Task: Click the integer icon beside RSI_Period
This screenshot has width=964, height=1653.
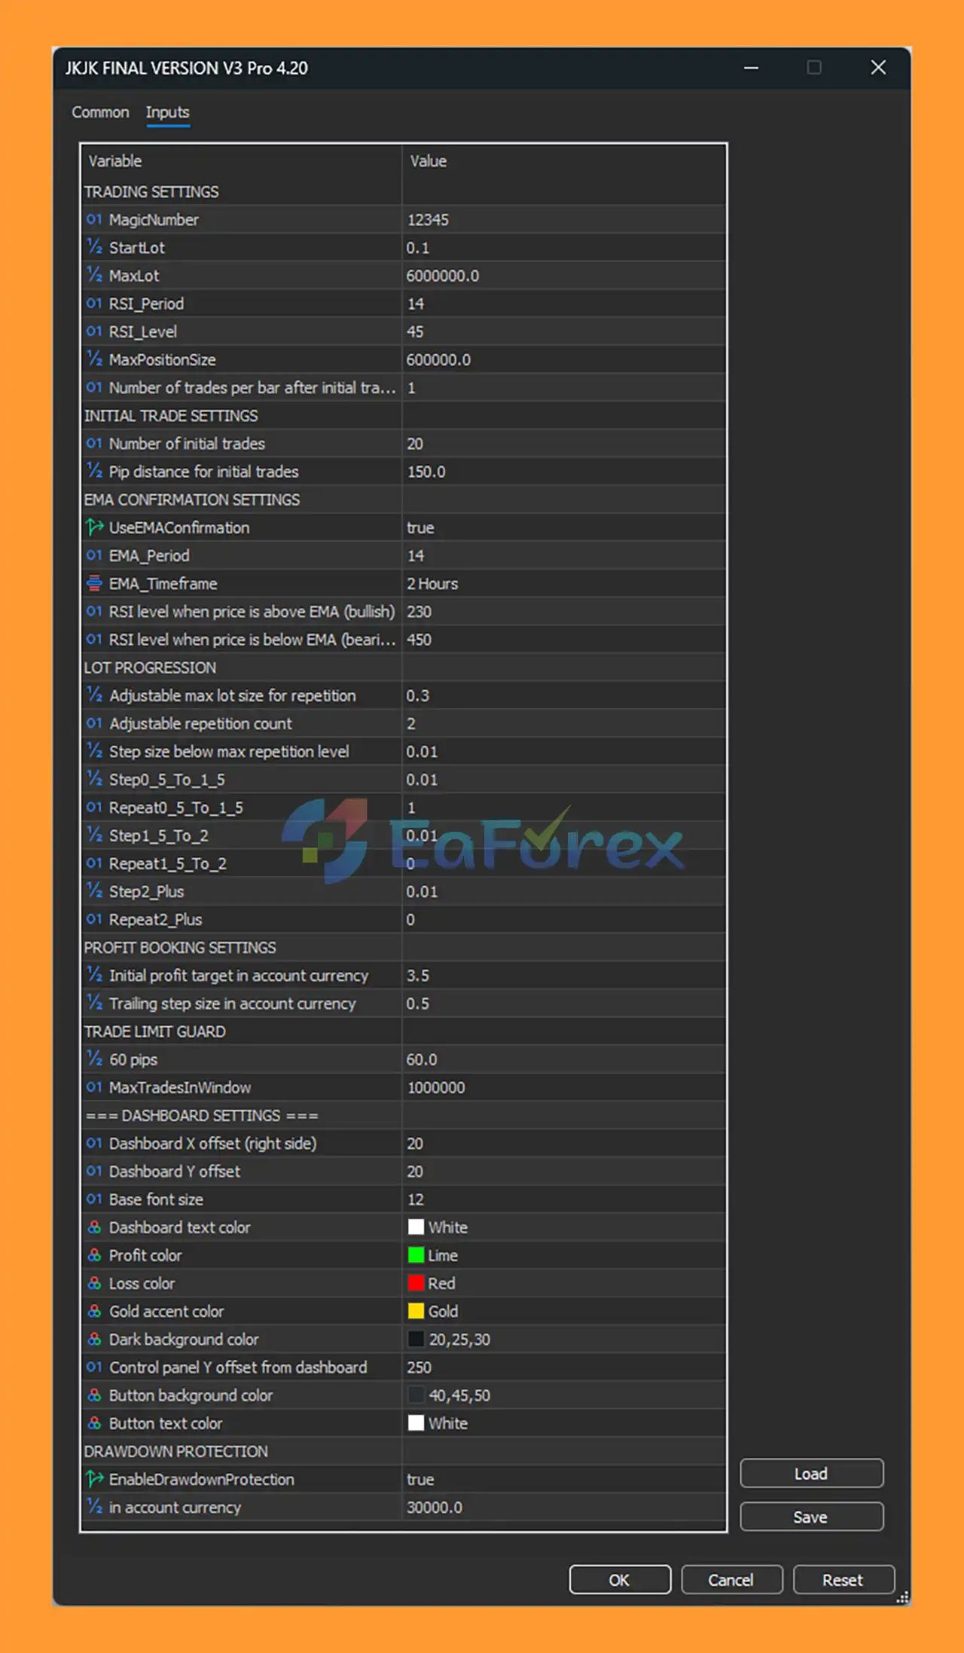Action: [x=94, y=303]
